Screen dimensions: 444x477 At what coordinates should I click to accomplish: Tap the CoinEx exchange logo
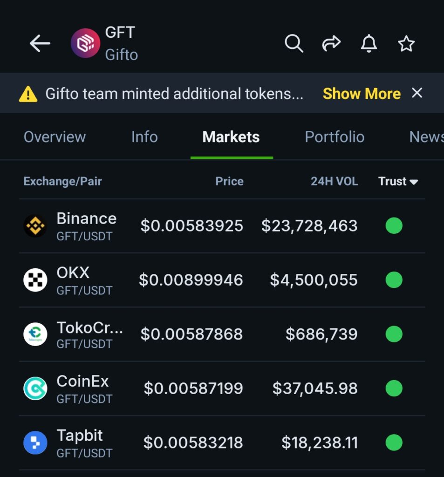click(x=35, y=388)
